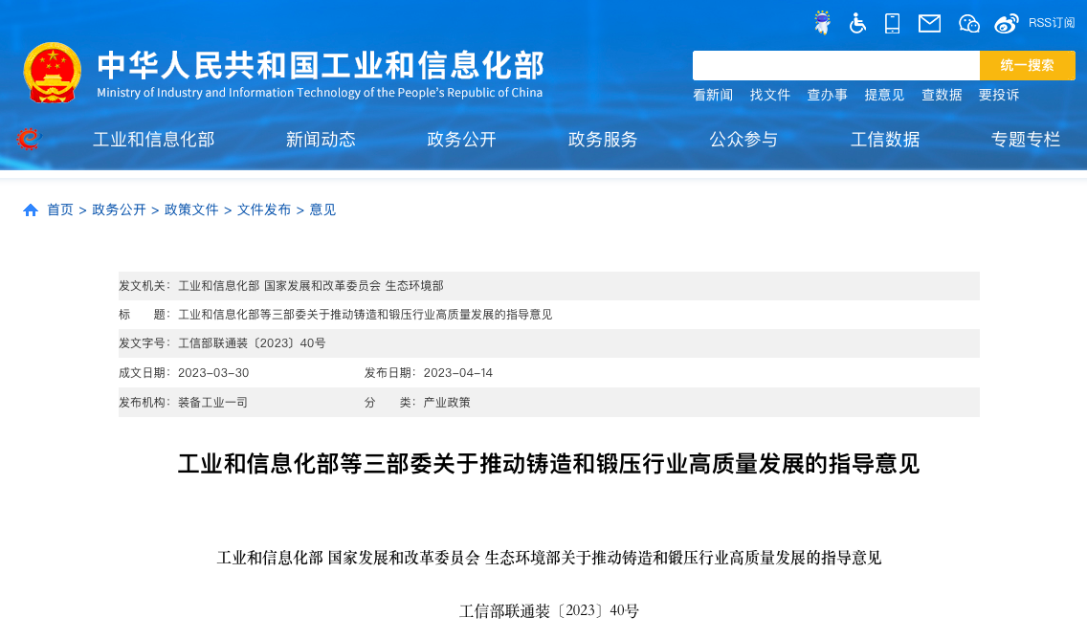
Task: Click the envelope mail icon
Action: (x=929, y=23)
